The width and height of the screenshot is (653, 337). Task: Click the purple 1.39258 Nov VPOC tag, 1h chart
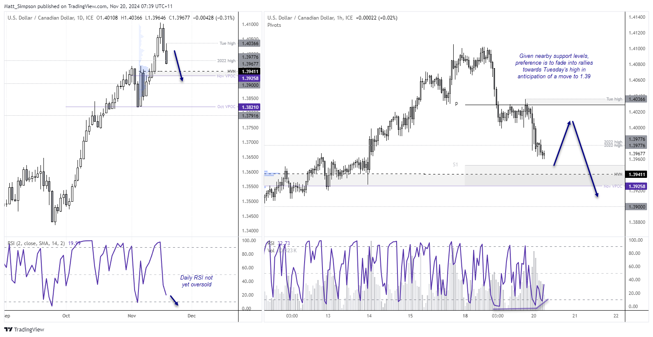(636, 186)
